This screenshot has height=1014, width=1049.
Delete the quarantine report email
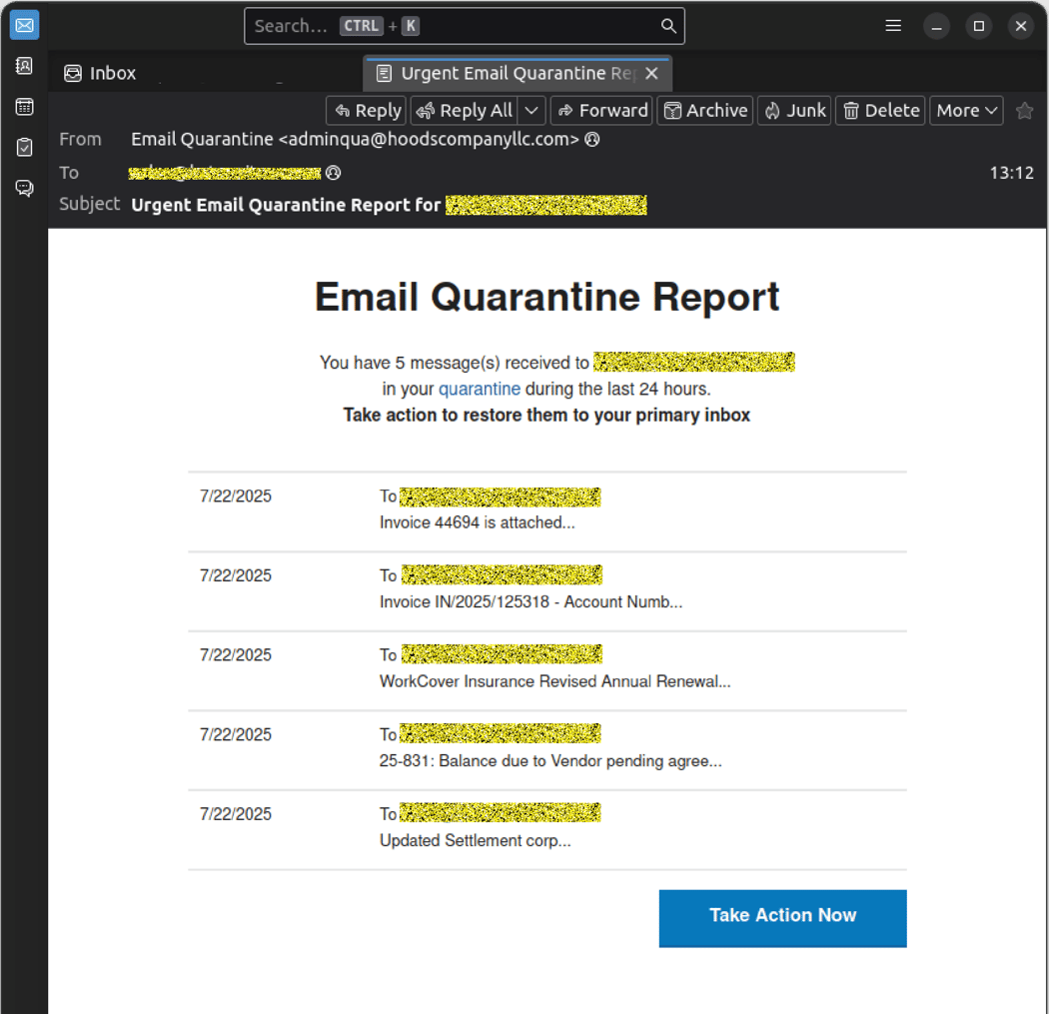[x=879, y=110]
